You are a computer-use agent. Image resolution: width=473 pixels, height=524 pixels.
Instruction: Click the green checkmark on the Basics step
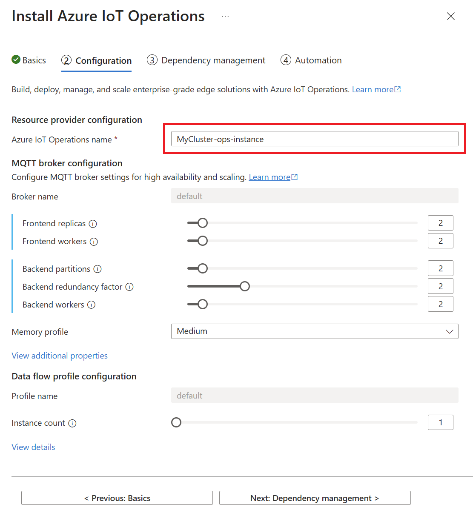click(15, 60)
